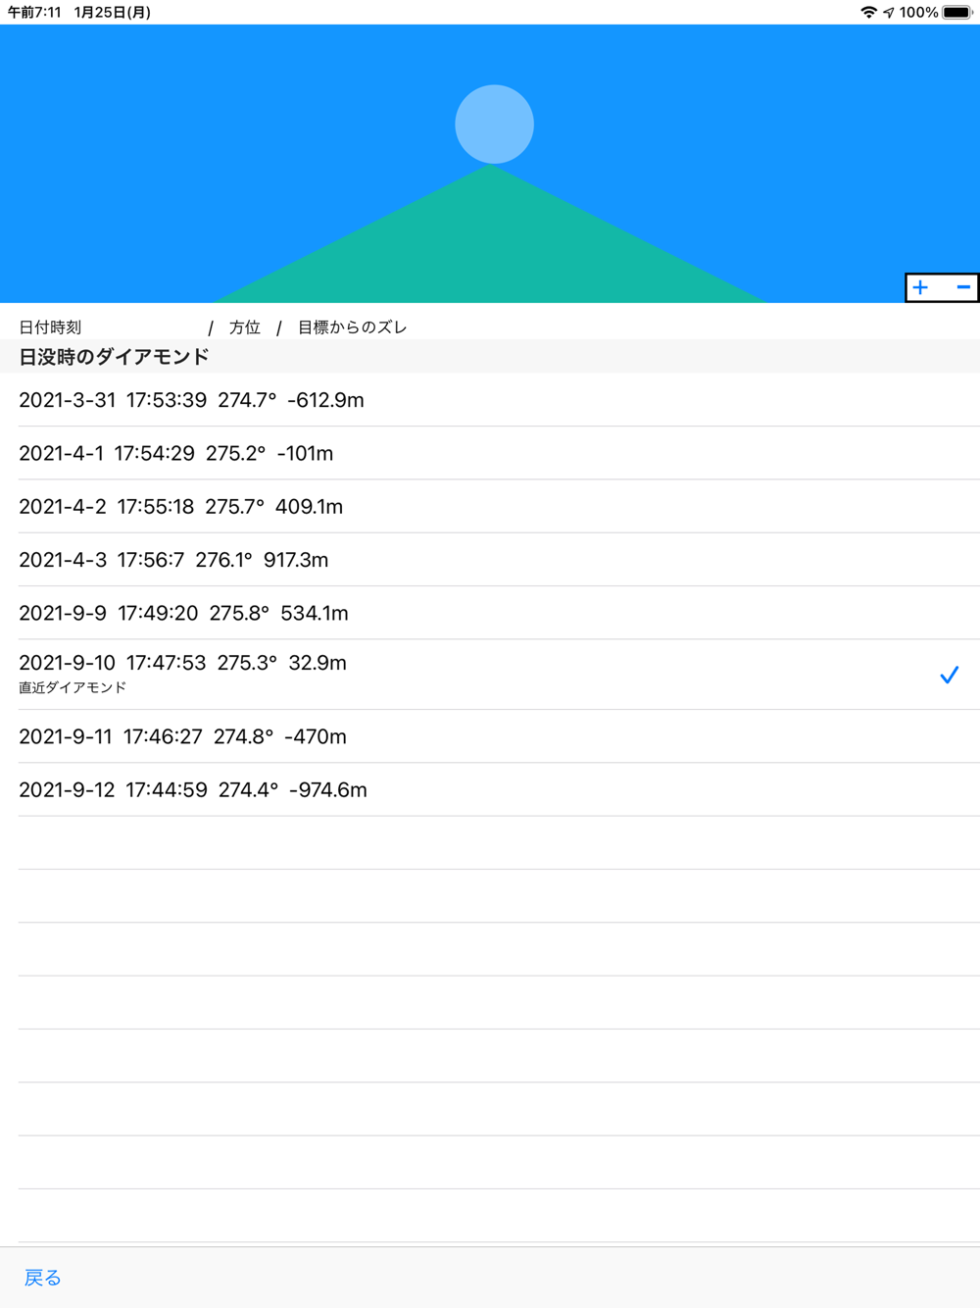Tap the 目標からのズレ column label
Image resolution: width=980 pixels, height=1308 pixels.
point(352,327)
